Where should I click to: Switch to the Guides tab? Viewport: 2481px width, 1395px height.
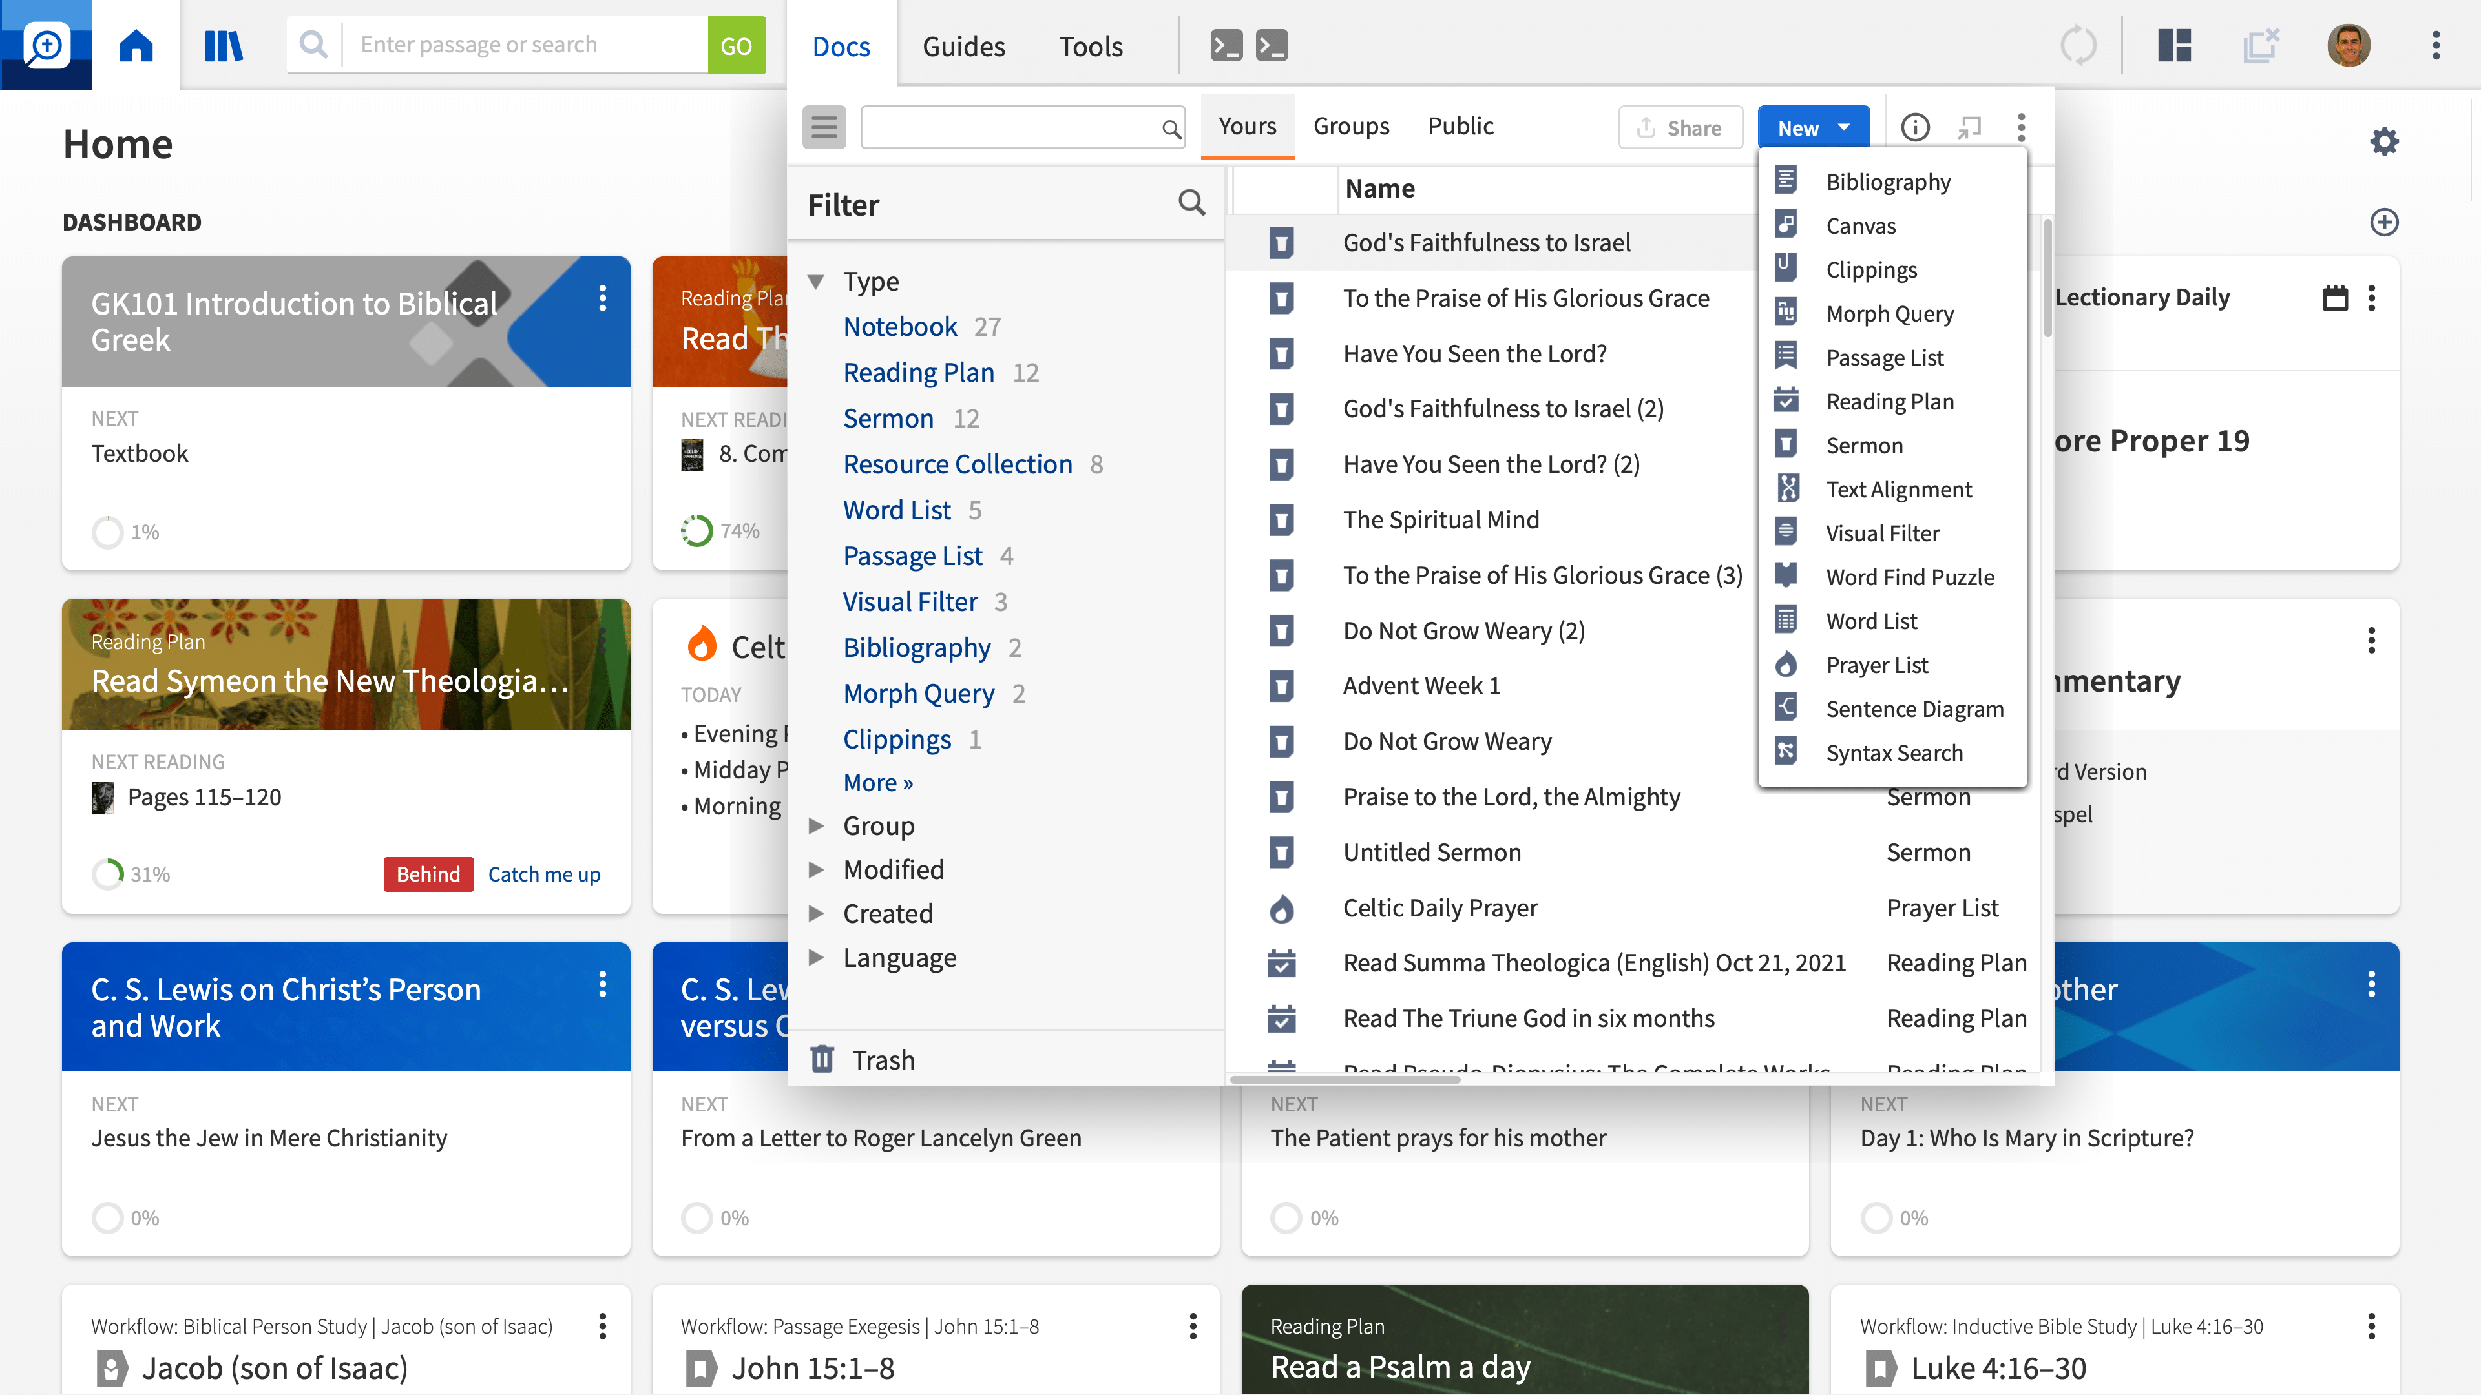tap(963, 46)
